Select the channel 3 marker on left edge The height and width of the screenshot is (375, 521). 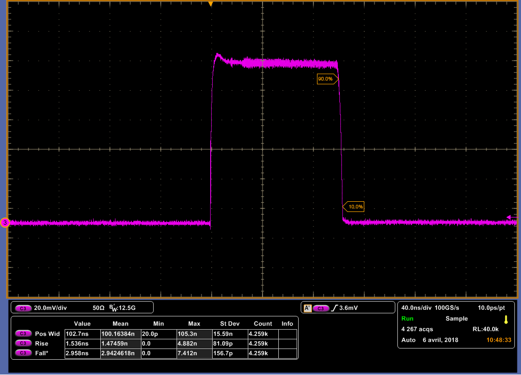coord(4,223)
